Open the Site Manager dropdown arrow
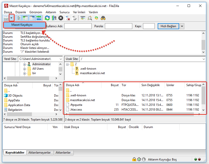 (11, 18)
